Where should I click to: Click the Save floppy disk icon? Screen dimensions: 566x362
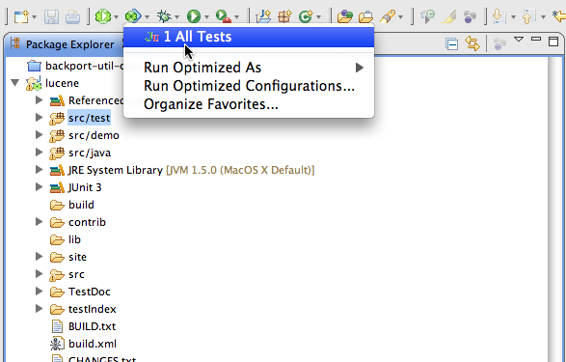51,16
